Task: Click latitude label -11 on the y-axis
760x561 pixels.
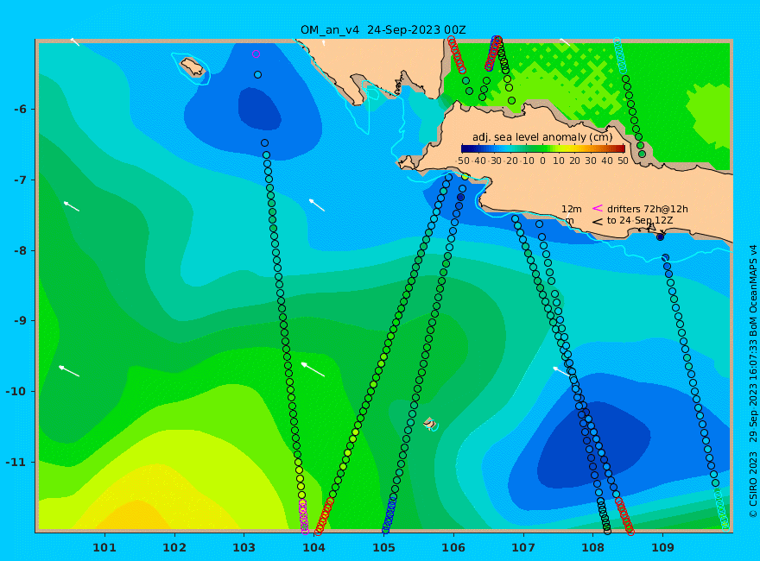Action: 16,462
